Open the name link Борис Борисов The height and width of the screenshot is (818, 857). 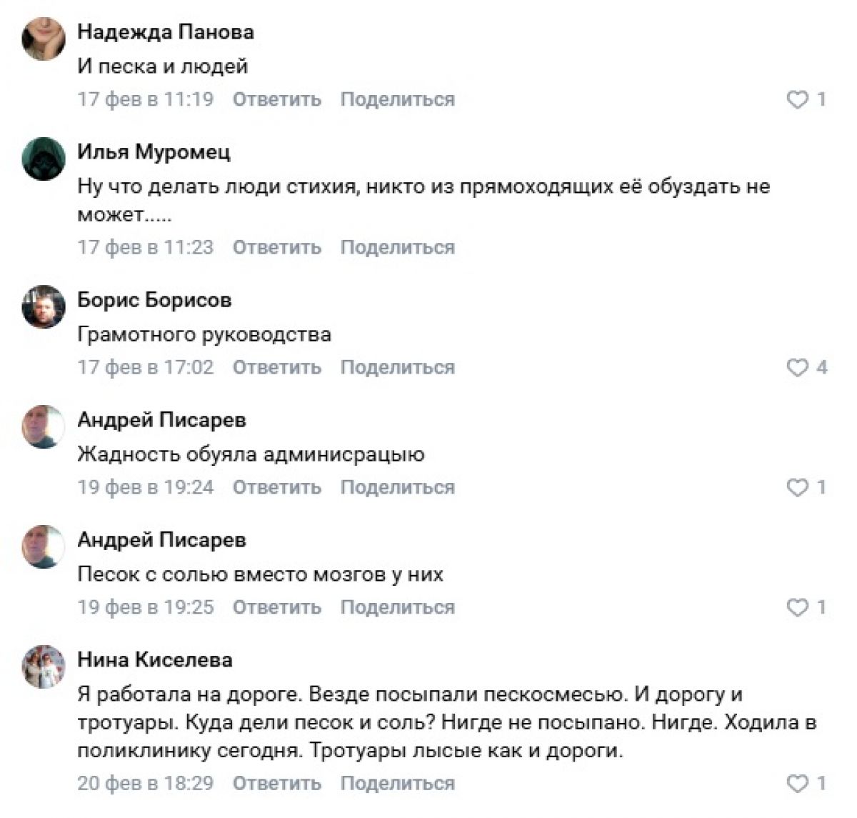click(x=154, y=300)
